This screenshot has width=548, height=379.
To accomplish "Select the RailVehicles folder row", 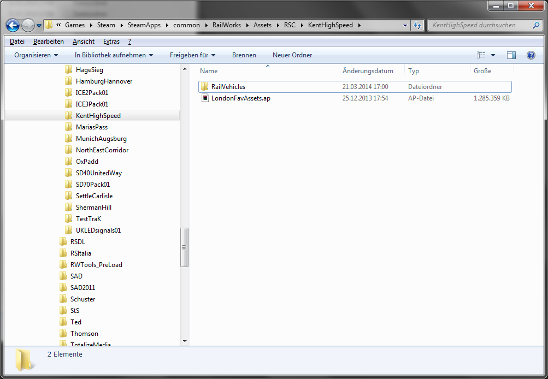I will [355, 87].
